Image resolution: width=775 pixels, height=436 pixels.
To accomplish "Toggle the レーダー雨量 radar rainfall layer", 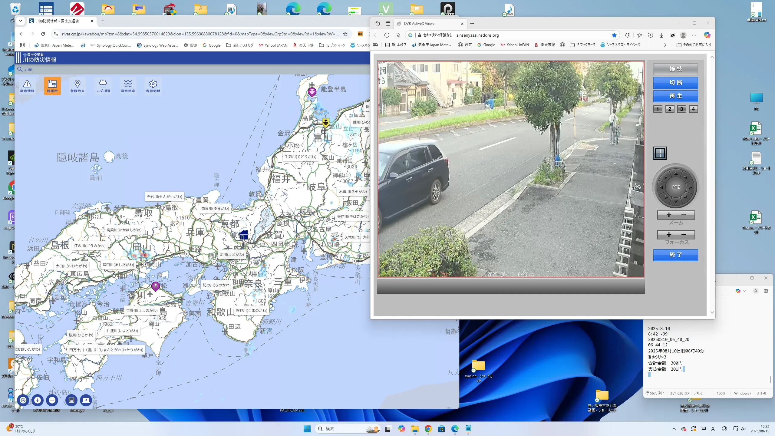I will (x=103, y=86).
